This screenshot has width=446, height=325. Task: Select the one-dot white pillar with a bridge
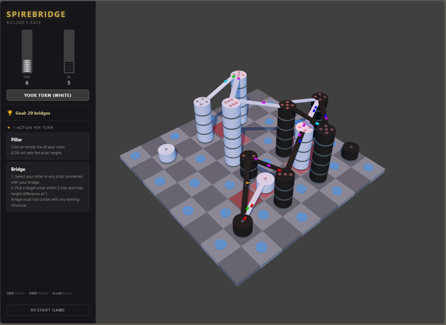266,183
